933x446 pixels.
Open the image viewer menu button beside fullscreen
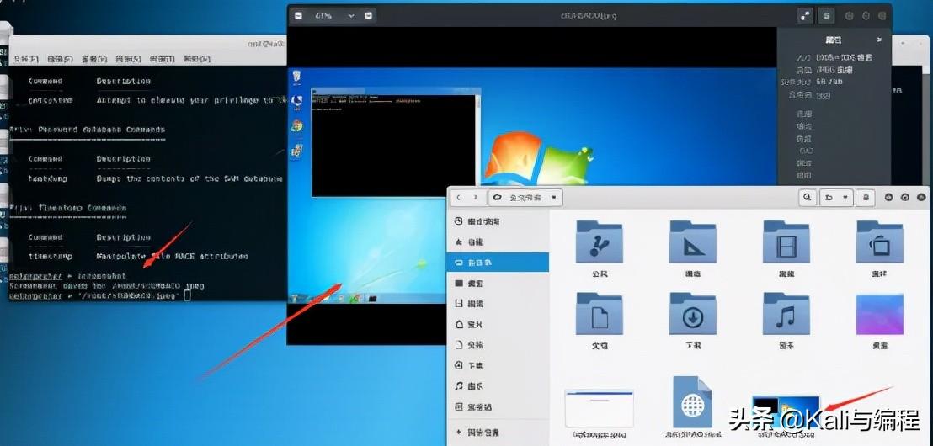826,16
